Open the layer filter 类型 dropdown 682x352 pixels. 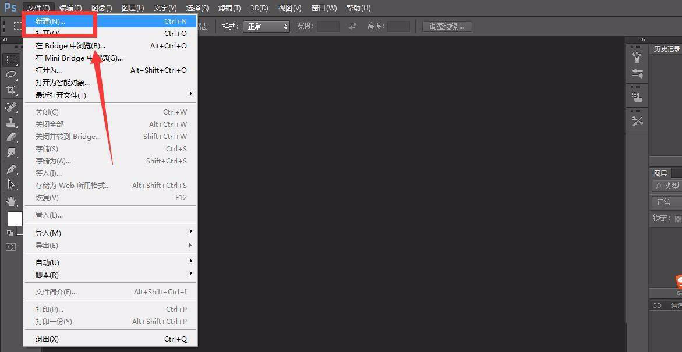tap(667, 186)
